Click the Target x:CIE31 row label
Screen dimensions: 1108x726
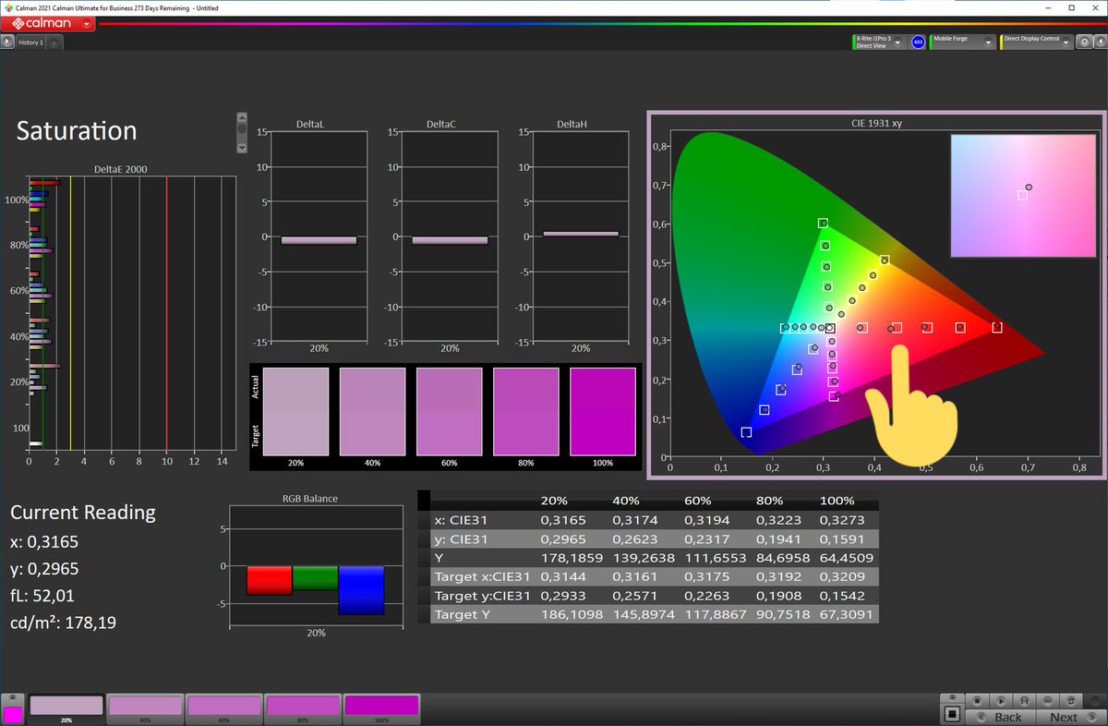[483, 576]
